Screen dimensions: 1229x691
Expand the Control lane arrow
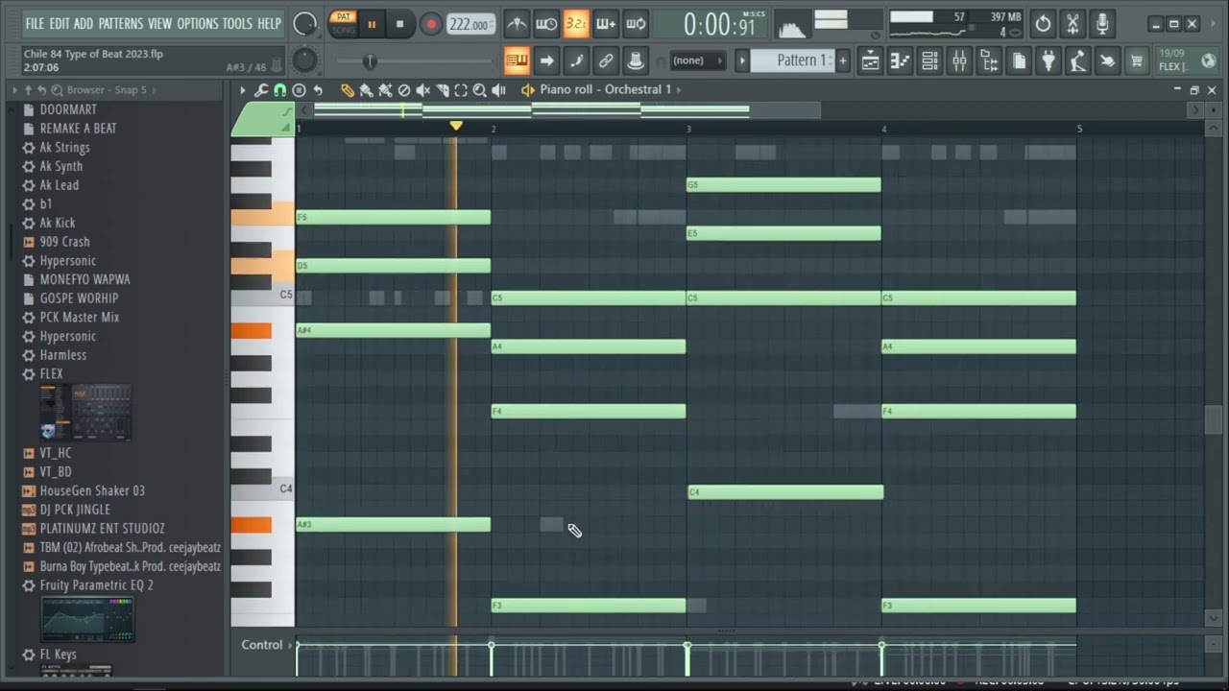tap(290, 645)
